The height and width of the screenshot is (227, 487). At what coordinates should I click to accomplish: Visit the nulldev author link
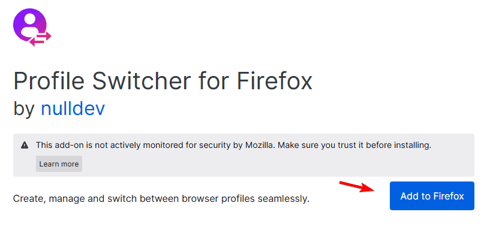(x=73, y=108)
